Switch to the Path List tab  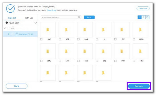(29, 18)
